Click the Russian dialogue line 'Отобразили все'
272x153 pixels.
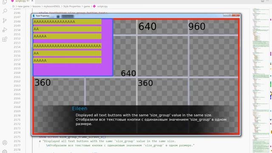click(151, 122)
